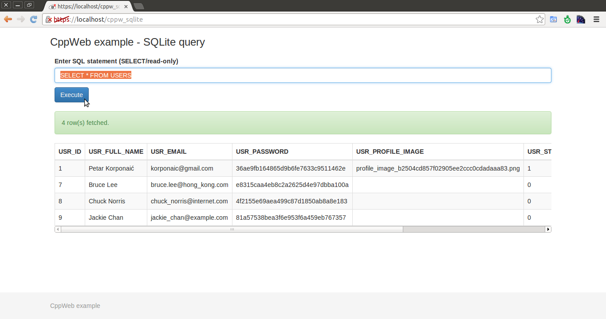Click the table's horizontal scrollbar thumb
This screenshot has width=606, height=319.
pyautogui.click(x=232, y=230)
